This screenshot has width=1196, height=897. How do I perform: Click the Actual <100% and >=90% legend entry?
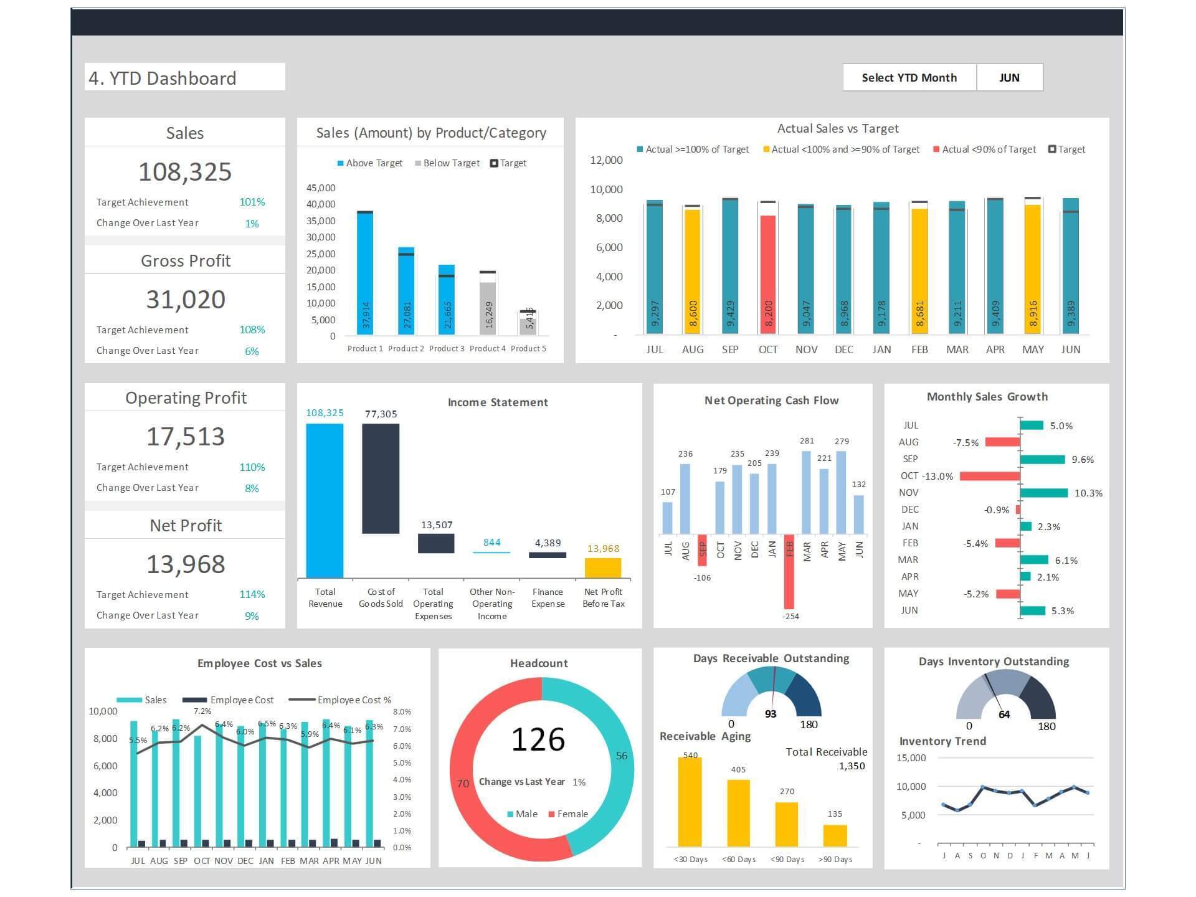coord(841,149)
